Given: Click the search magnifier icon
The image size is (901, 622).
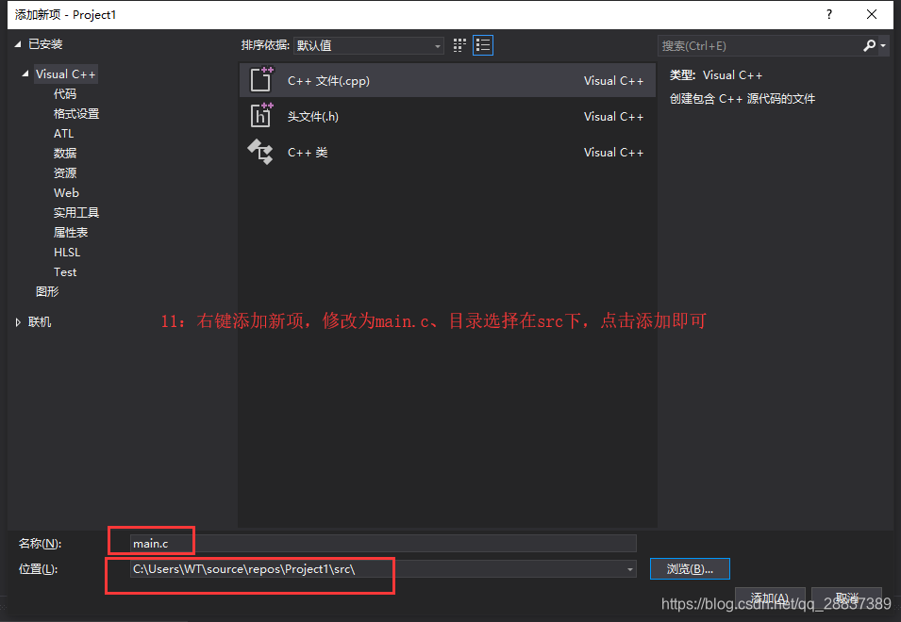Looking at the screenshot, I should click(869, 45).
